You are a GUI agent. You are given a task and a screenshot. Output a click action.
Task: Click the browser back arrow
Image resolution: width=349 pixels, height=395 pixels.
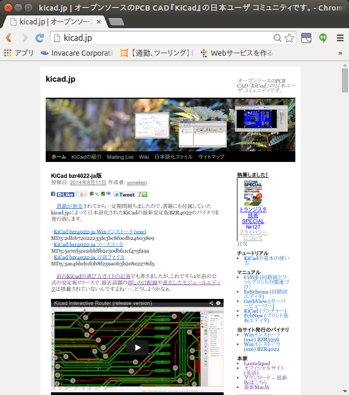(x=9, y=38)
